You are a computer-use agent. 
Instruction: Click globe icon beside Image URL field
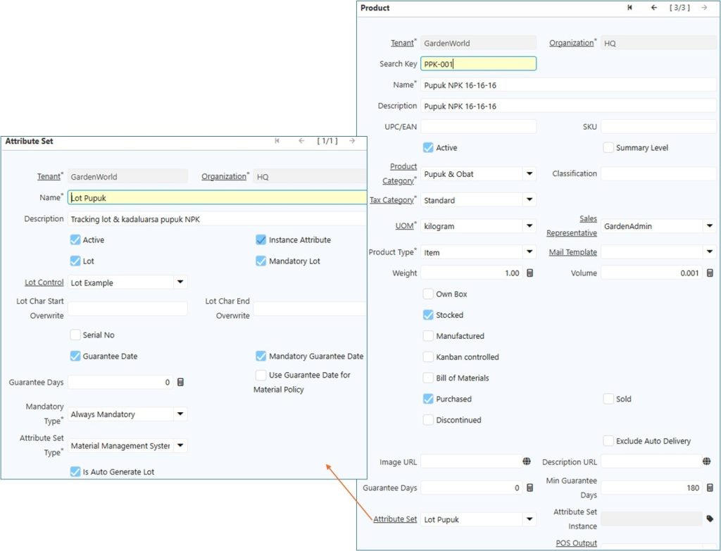pos(527,462)
